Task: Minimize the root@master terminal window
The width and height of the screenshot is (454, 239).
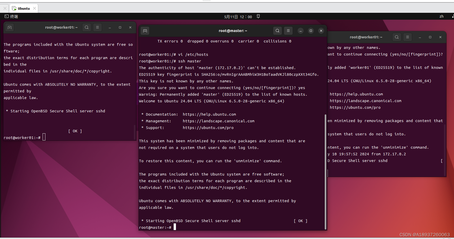Action: click(300, 31)
